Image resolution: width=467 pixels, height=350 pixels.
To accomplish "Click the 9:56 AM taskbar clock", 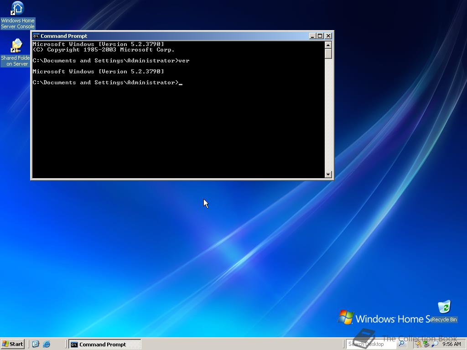I will point(451,344).
